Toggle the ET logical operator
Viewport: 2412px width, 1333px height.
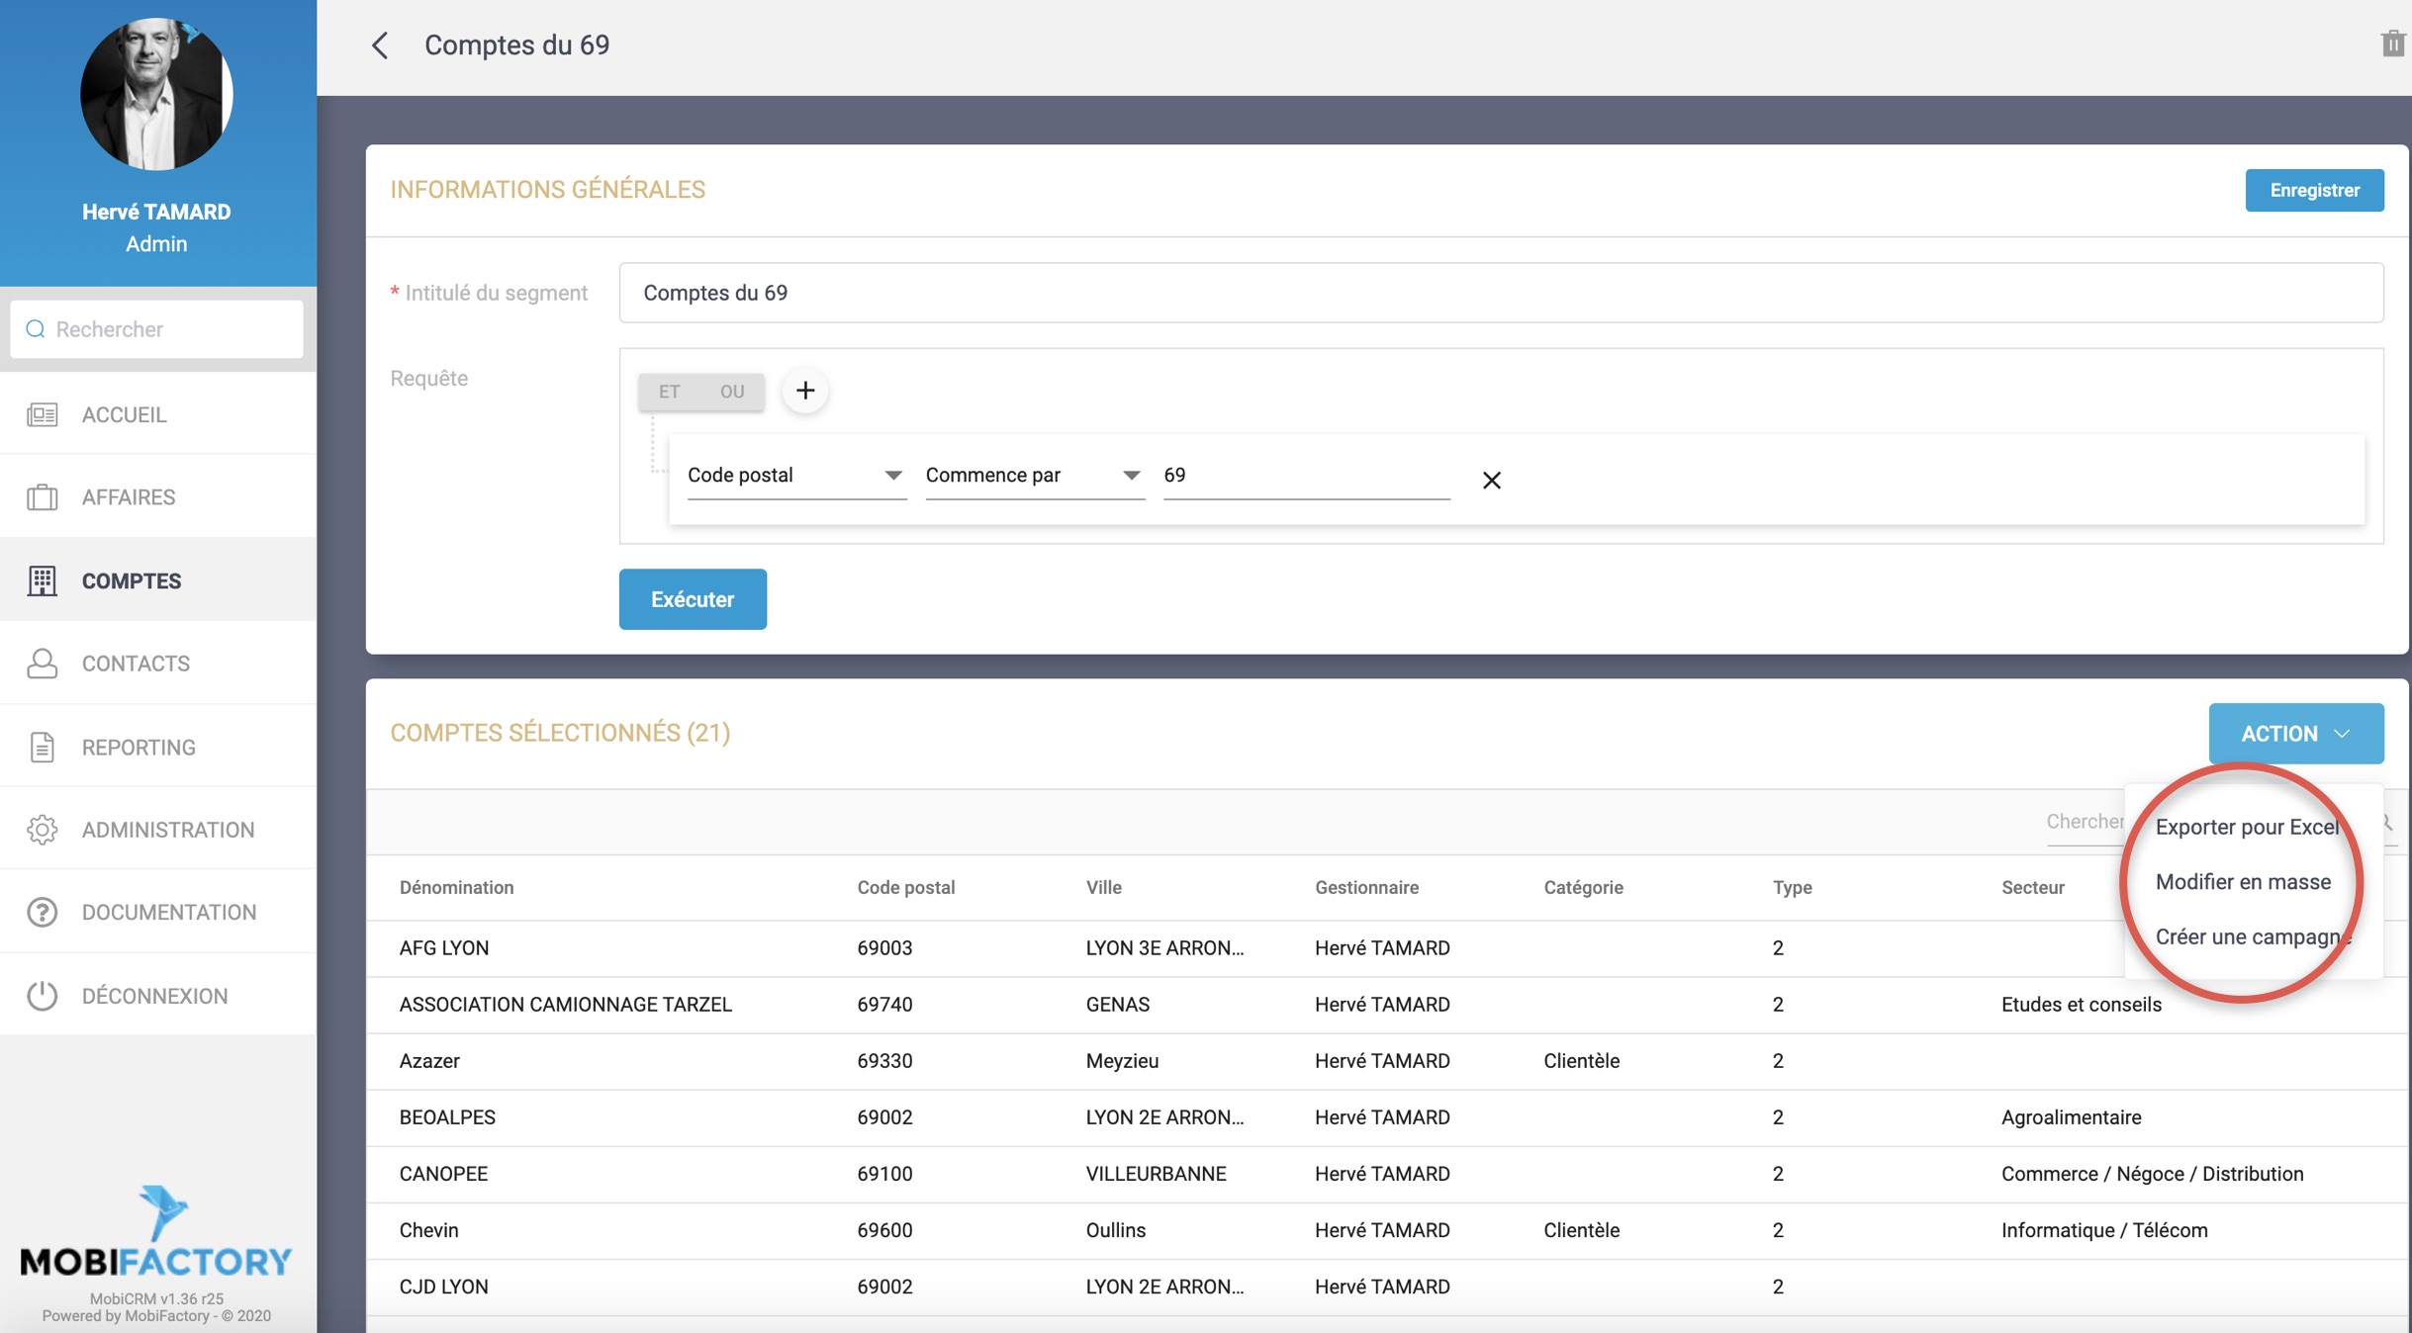[x=670, y=392]
